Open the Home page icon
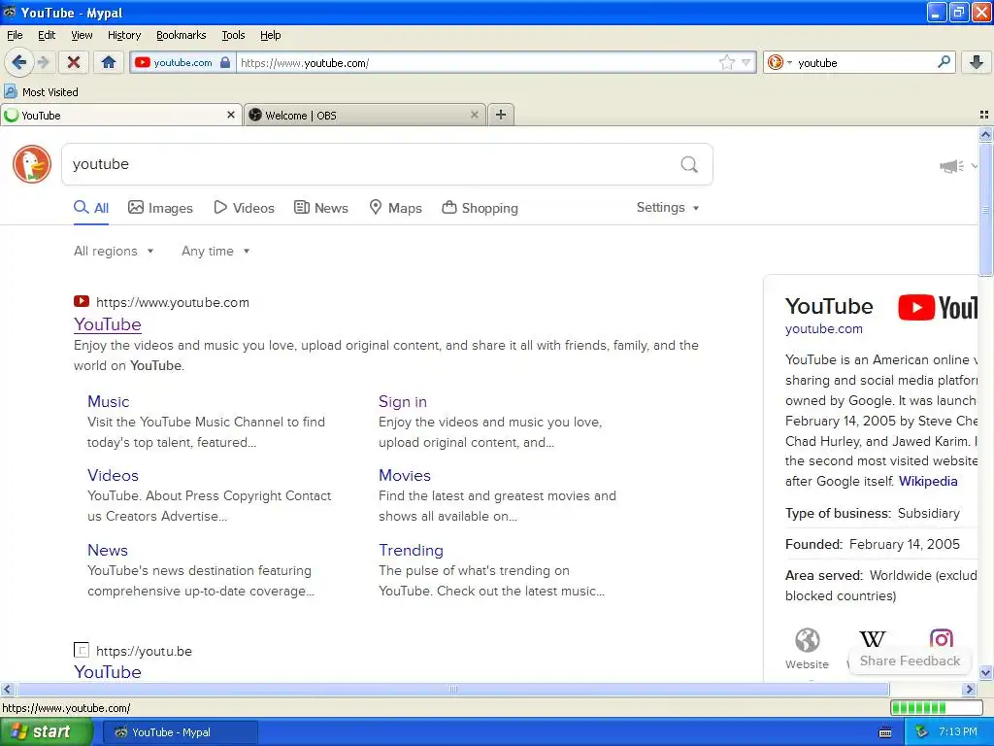The height and width of the screenshot is (746, 994). click(x=109, y=62)
